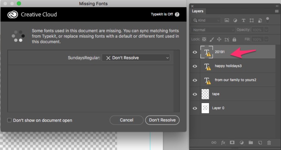This screenshot has height=150, width=281.
Task: Select the 20191 layer thumbnail
Action: click(x=206, y=52)
